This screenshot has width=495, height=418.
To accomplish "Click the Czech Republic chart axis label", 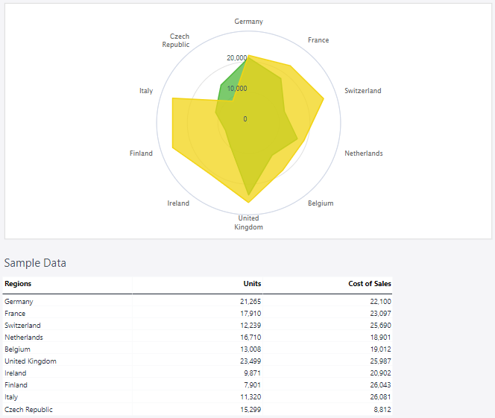I will [x=177, y=40].
